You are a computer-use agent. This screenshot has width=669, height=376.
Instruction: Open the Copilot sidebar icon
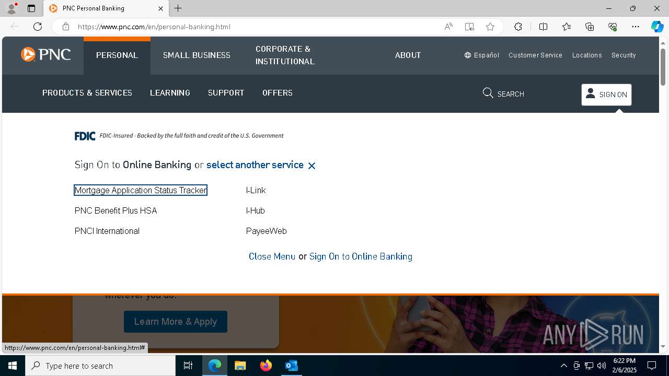[657, 27]
